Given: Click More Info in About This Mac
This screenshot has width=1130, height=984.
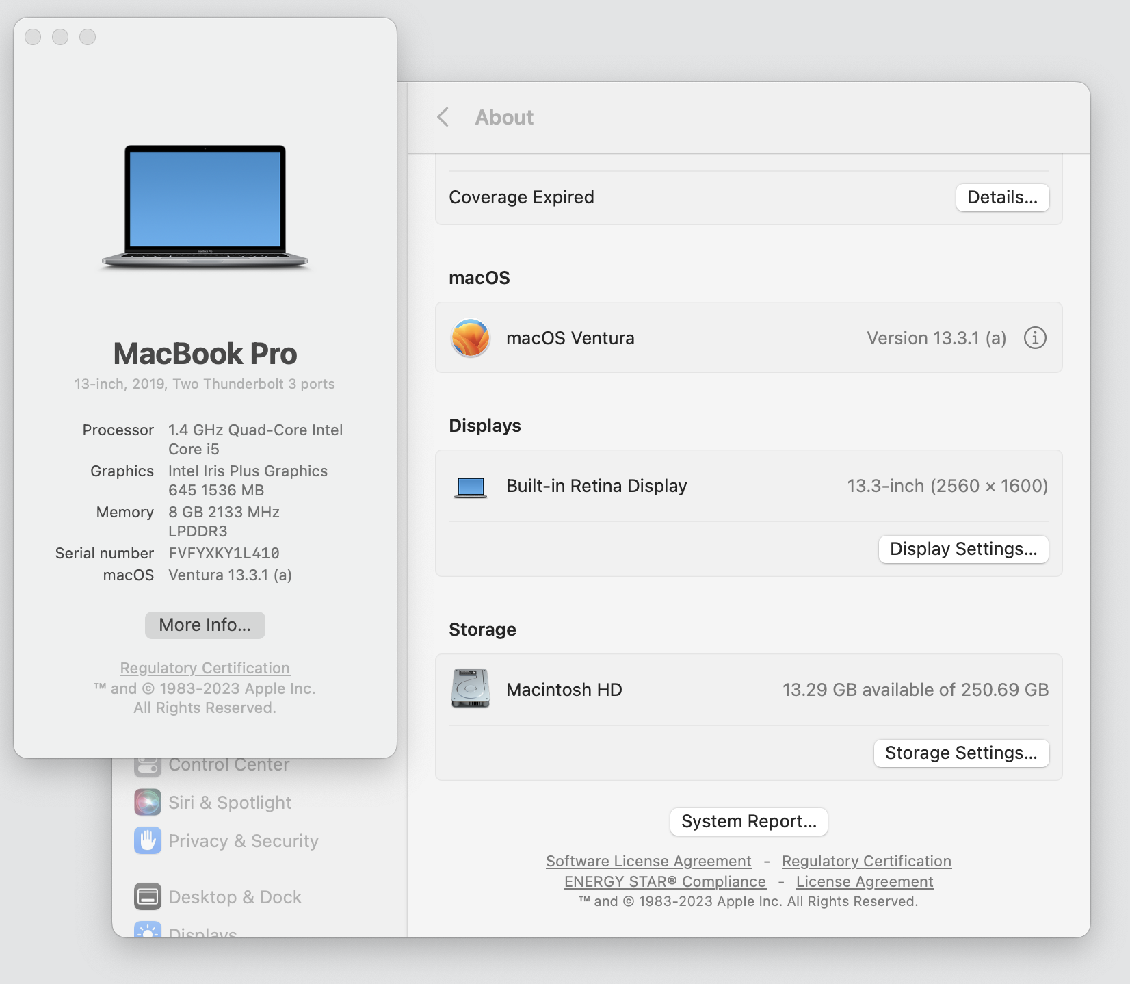Looking at the screenshot, I should (x=205, y=625).
